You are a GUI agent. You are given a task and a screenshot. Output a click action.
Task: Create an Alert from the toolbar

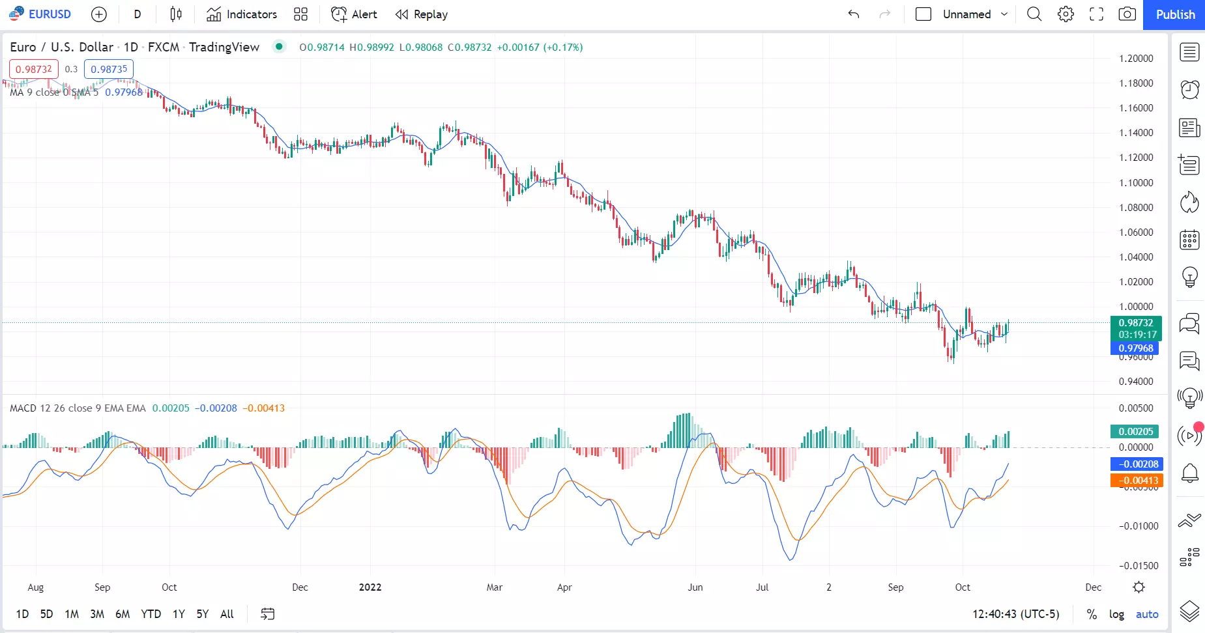pyautogui.click(x=354, y=14)
